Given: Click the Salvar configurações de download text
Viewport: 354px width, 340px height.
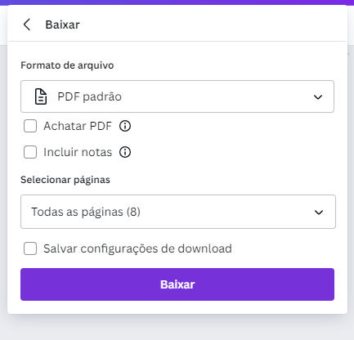Looking at the screenshot, I should pos(137,248).
